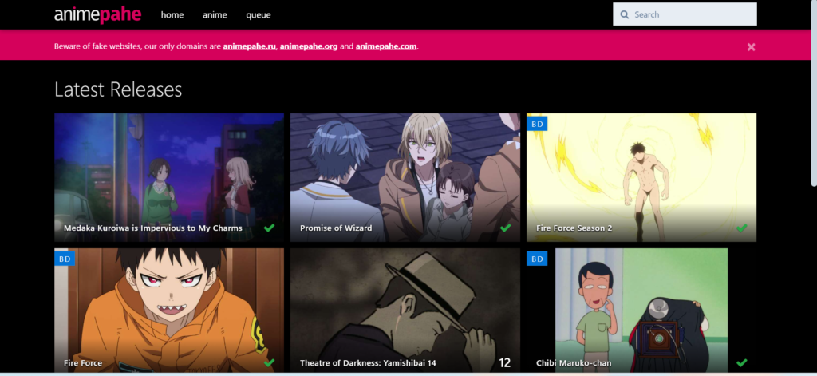Open the Fire Force Season 2 thumbnail

pyautogui.click(x=641, y=177)
